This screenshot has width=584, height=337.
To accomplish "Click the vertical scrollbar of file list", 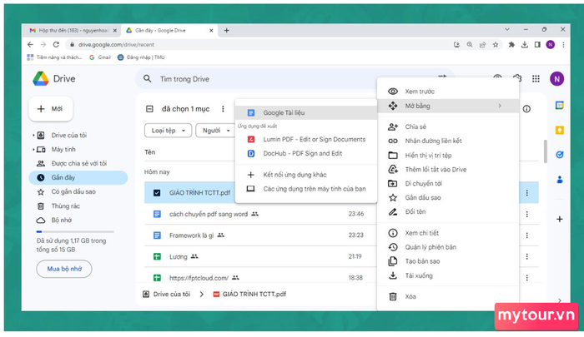I will (x=545, y=151).
